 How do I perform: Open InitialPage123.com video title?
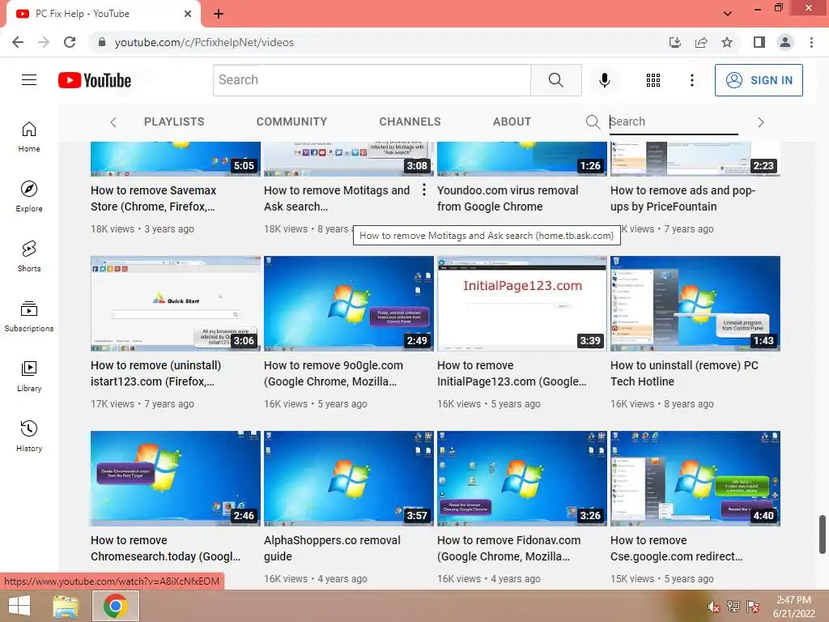[512, 373]
